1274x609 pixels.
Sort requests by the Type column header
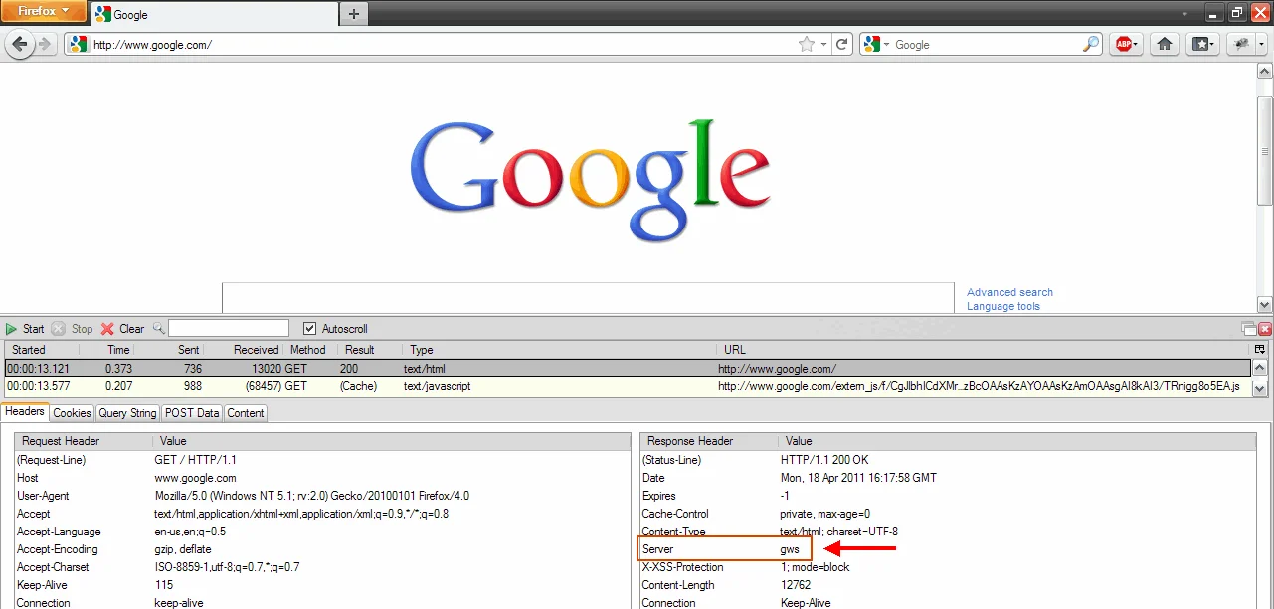point(559,350)
